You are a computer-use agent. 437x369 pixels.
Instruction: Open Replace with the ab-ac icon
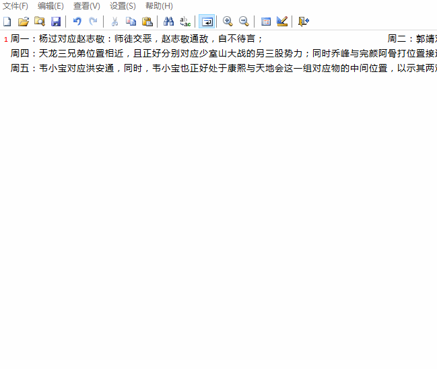point(185,22)
